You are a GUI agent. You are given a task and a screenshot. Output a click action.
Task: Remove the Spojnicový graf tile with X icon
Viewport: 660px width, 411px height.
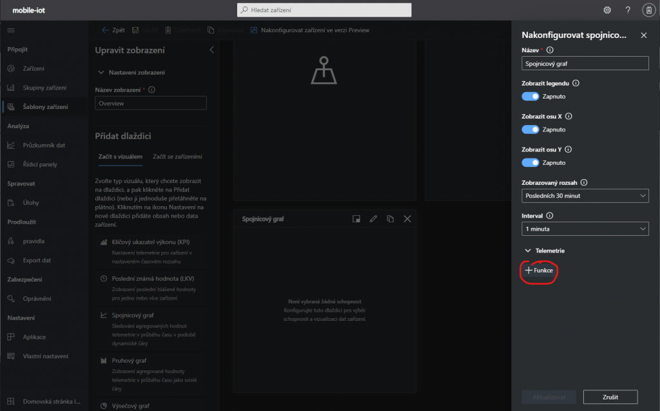coord(407,219)
